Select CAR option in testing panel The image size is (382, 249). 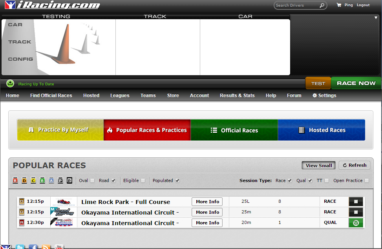point(15,25)
